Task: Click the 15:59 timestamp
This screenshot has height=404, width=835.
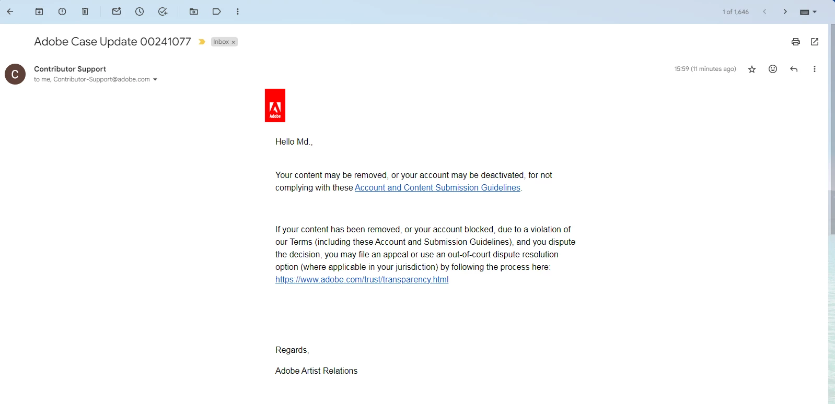Action: tap(705, 69)
